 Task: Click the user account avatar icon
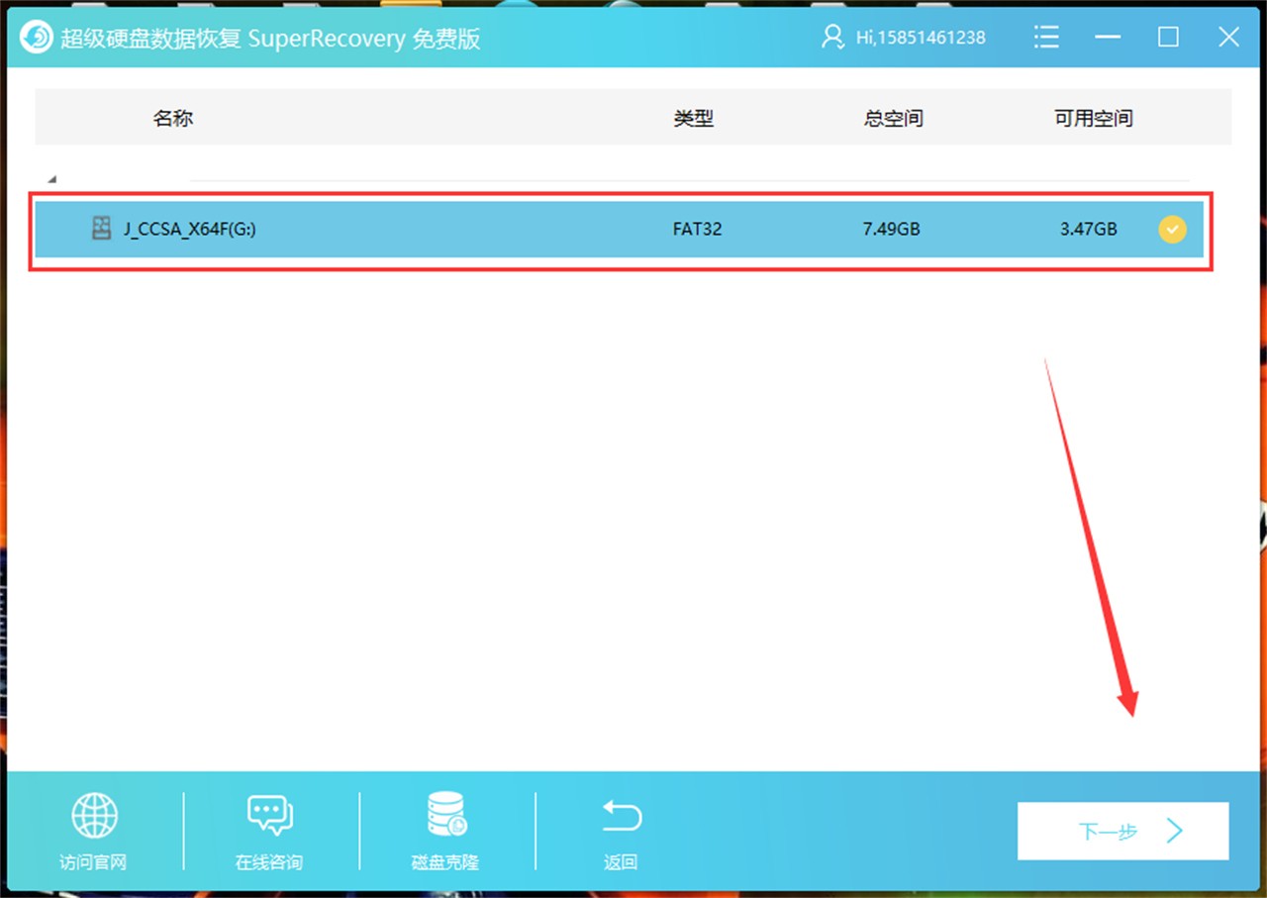pyautogui.click(x=831, y=38)
